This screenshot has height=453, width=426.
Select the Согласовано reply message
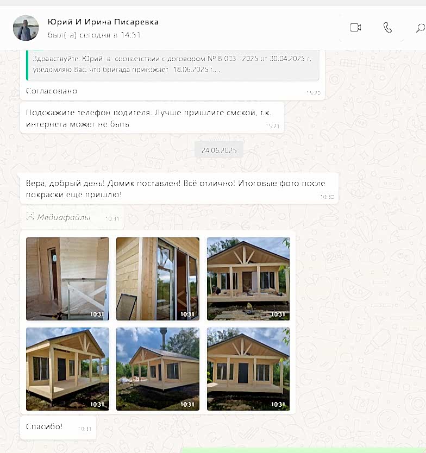52,91
